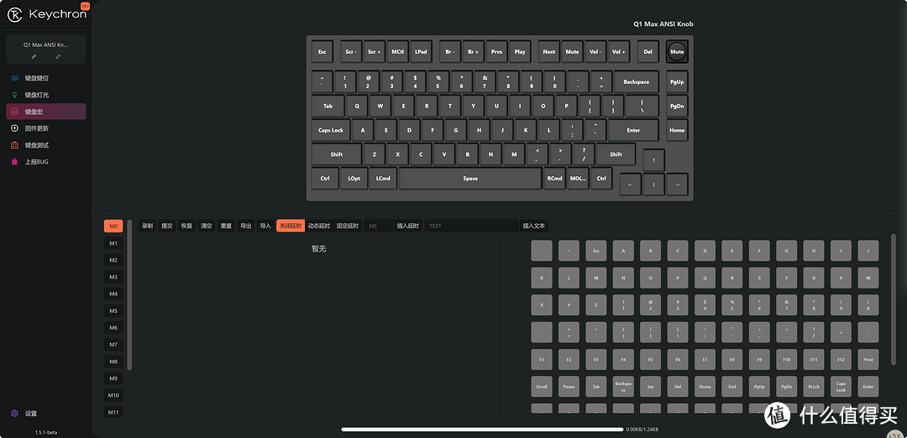Click the Keychron logo icon
Image resolution: width=907 pixels, height=438 pixels.
[x=15, y=15]
